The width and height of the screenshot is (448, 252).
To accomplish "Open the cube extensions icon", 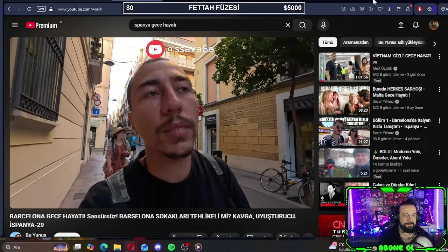I will [429, 9].
